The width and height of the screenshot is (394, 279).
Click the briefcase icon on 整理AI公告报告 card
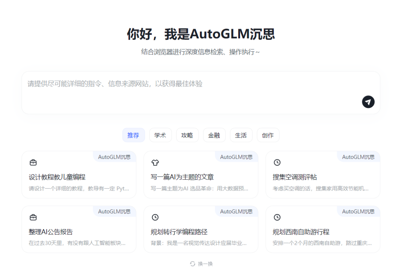coord(33,217)
